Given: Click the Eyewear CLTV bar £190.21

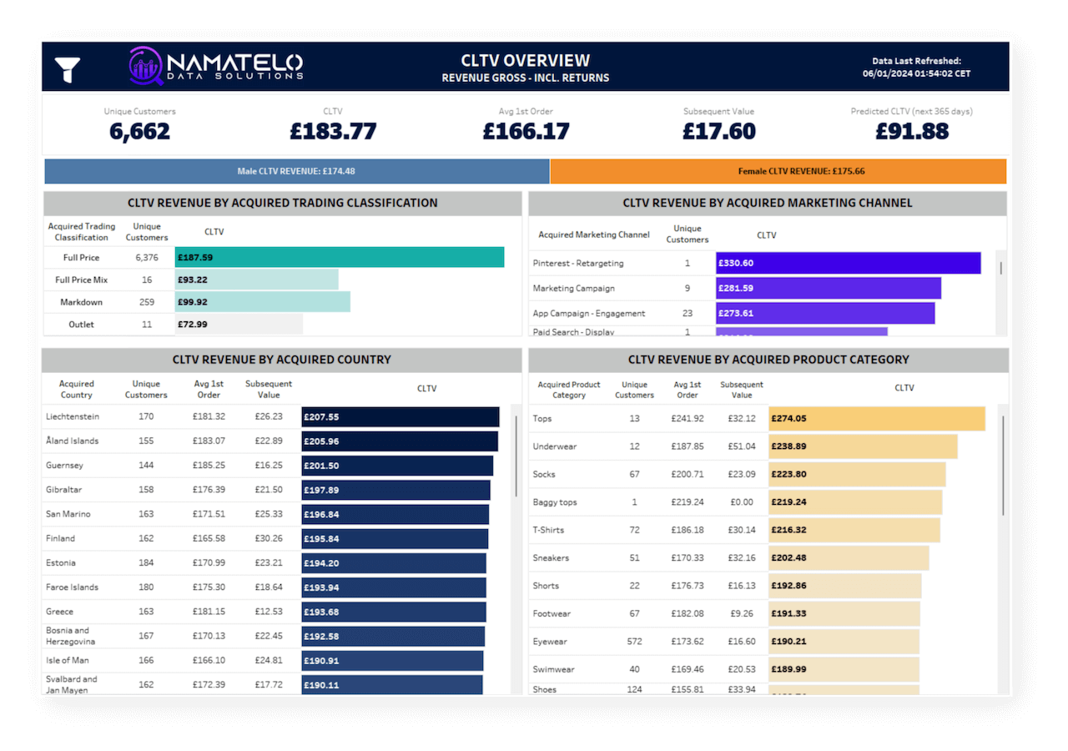Looking at the screenshot, I should (x=844, y=642).
